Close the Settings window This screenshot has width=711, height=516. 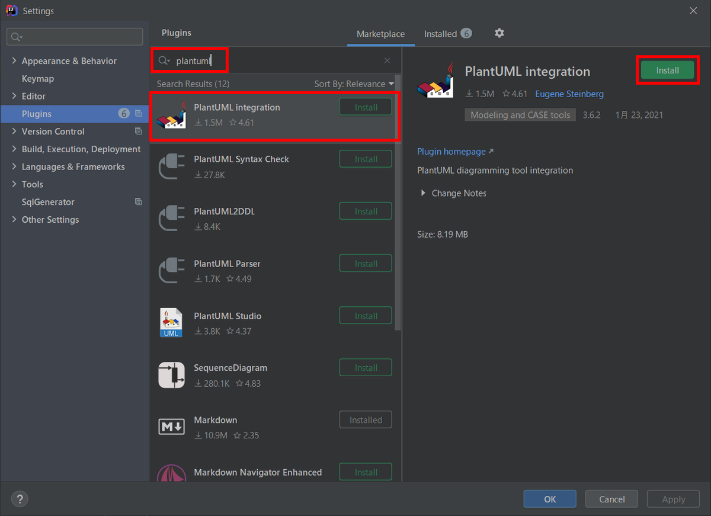693,10
